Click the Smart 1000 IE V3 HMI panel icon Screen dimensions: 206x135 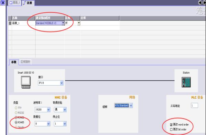pos(26,82)
